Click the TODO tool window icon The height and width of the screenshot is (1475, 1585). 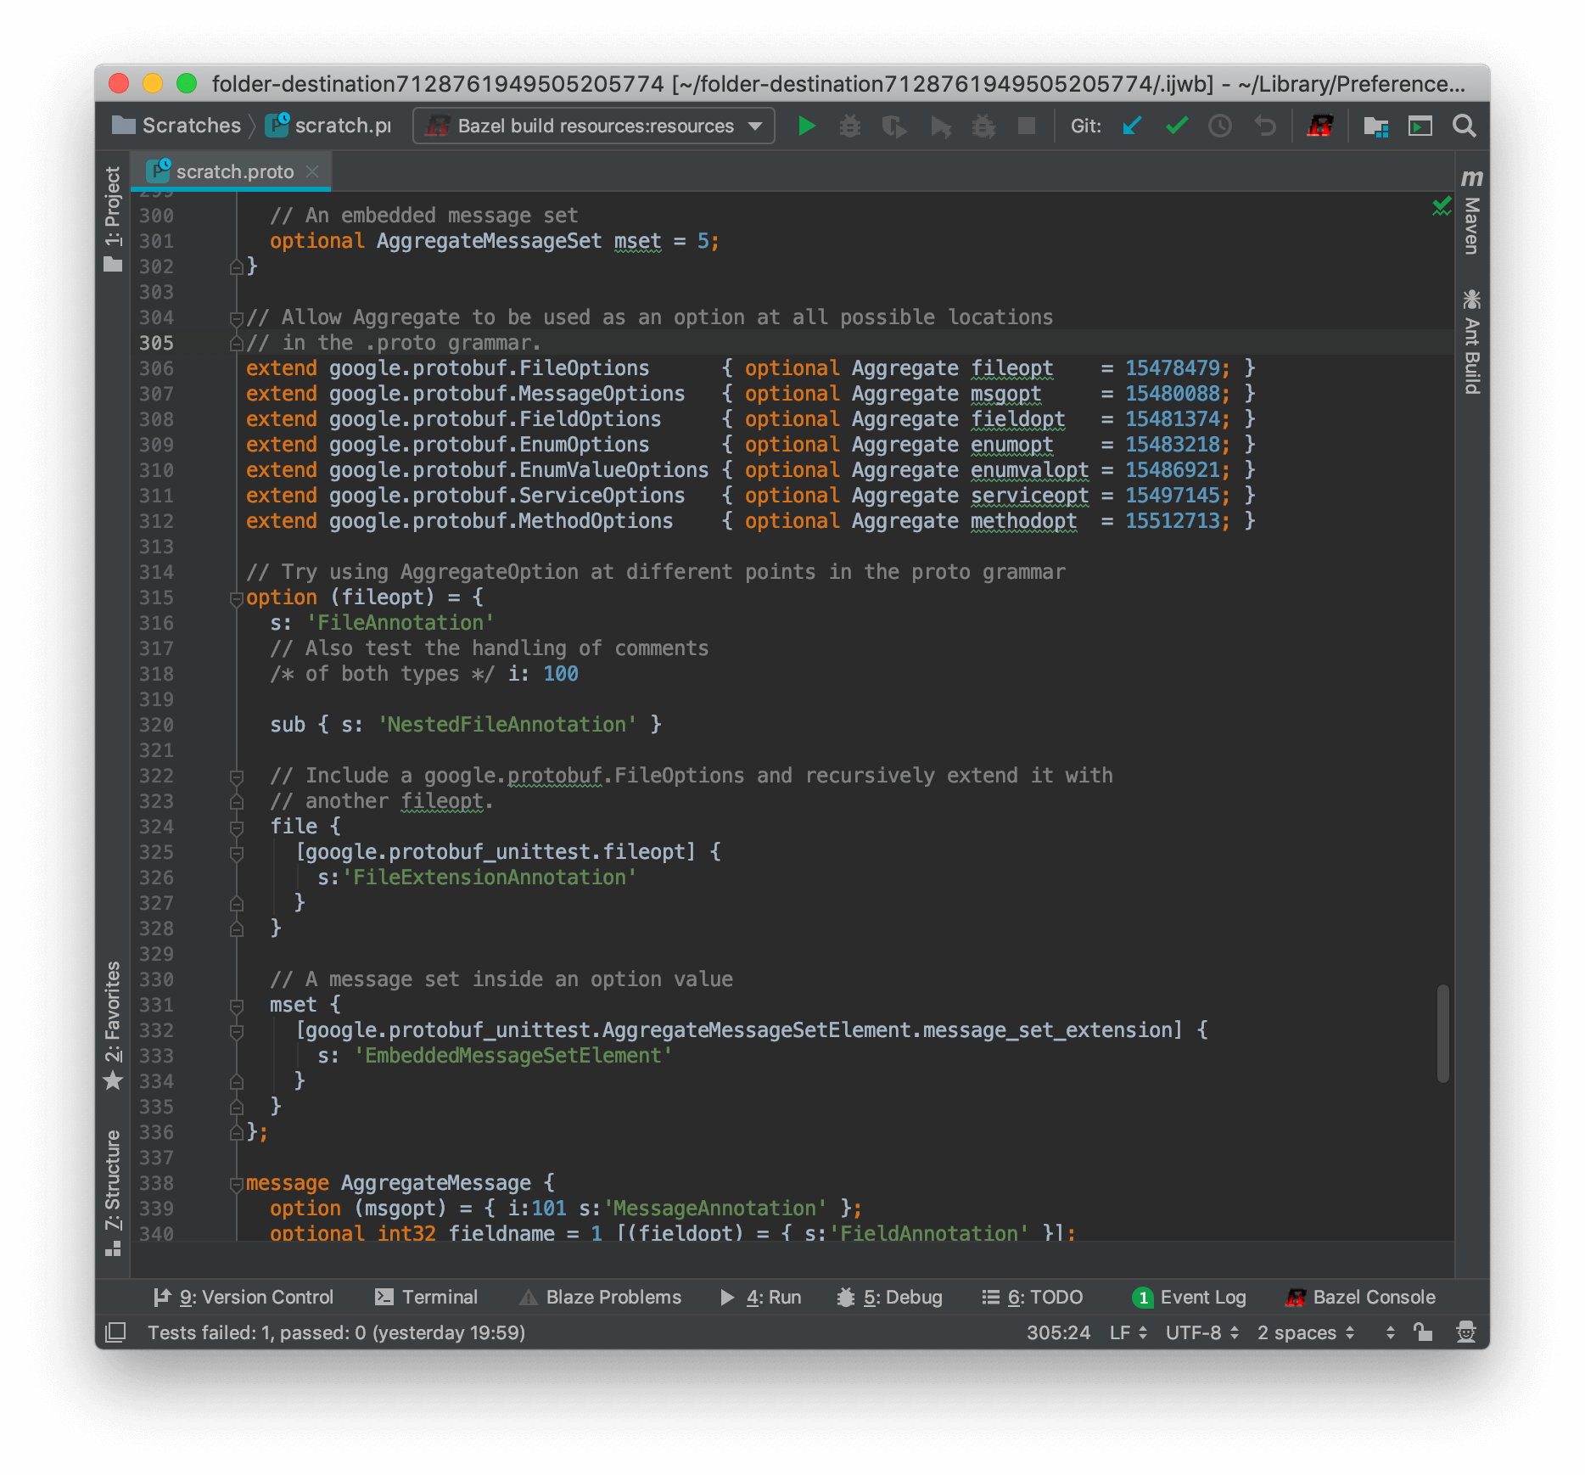(1033, 1297)
